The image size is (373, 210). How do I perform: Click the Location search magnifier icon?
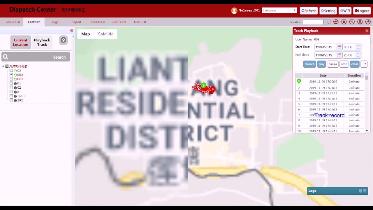coord(327,22)
